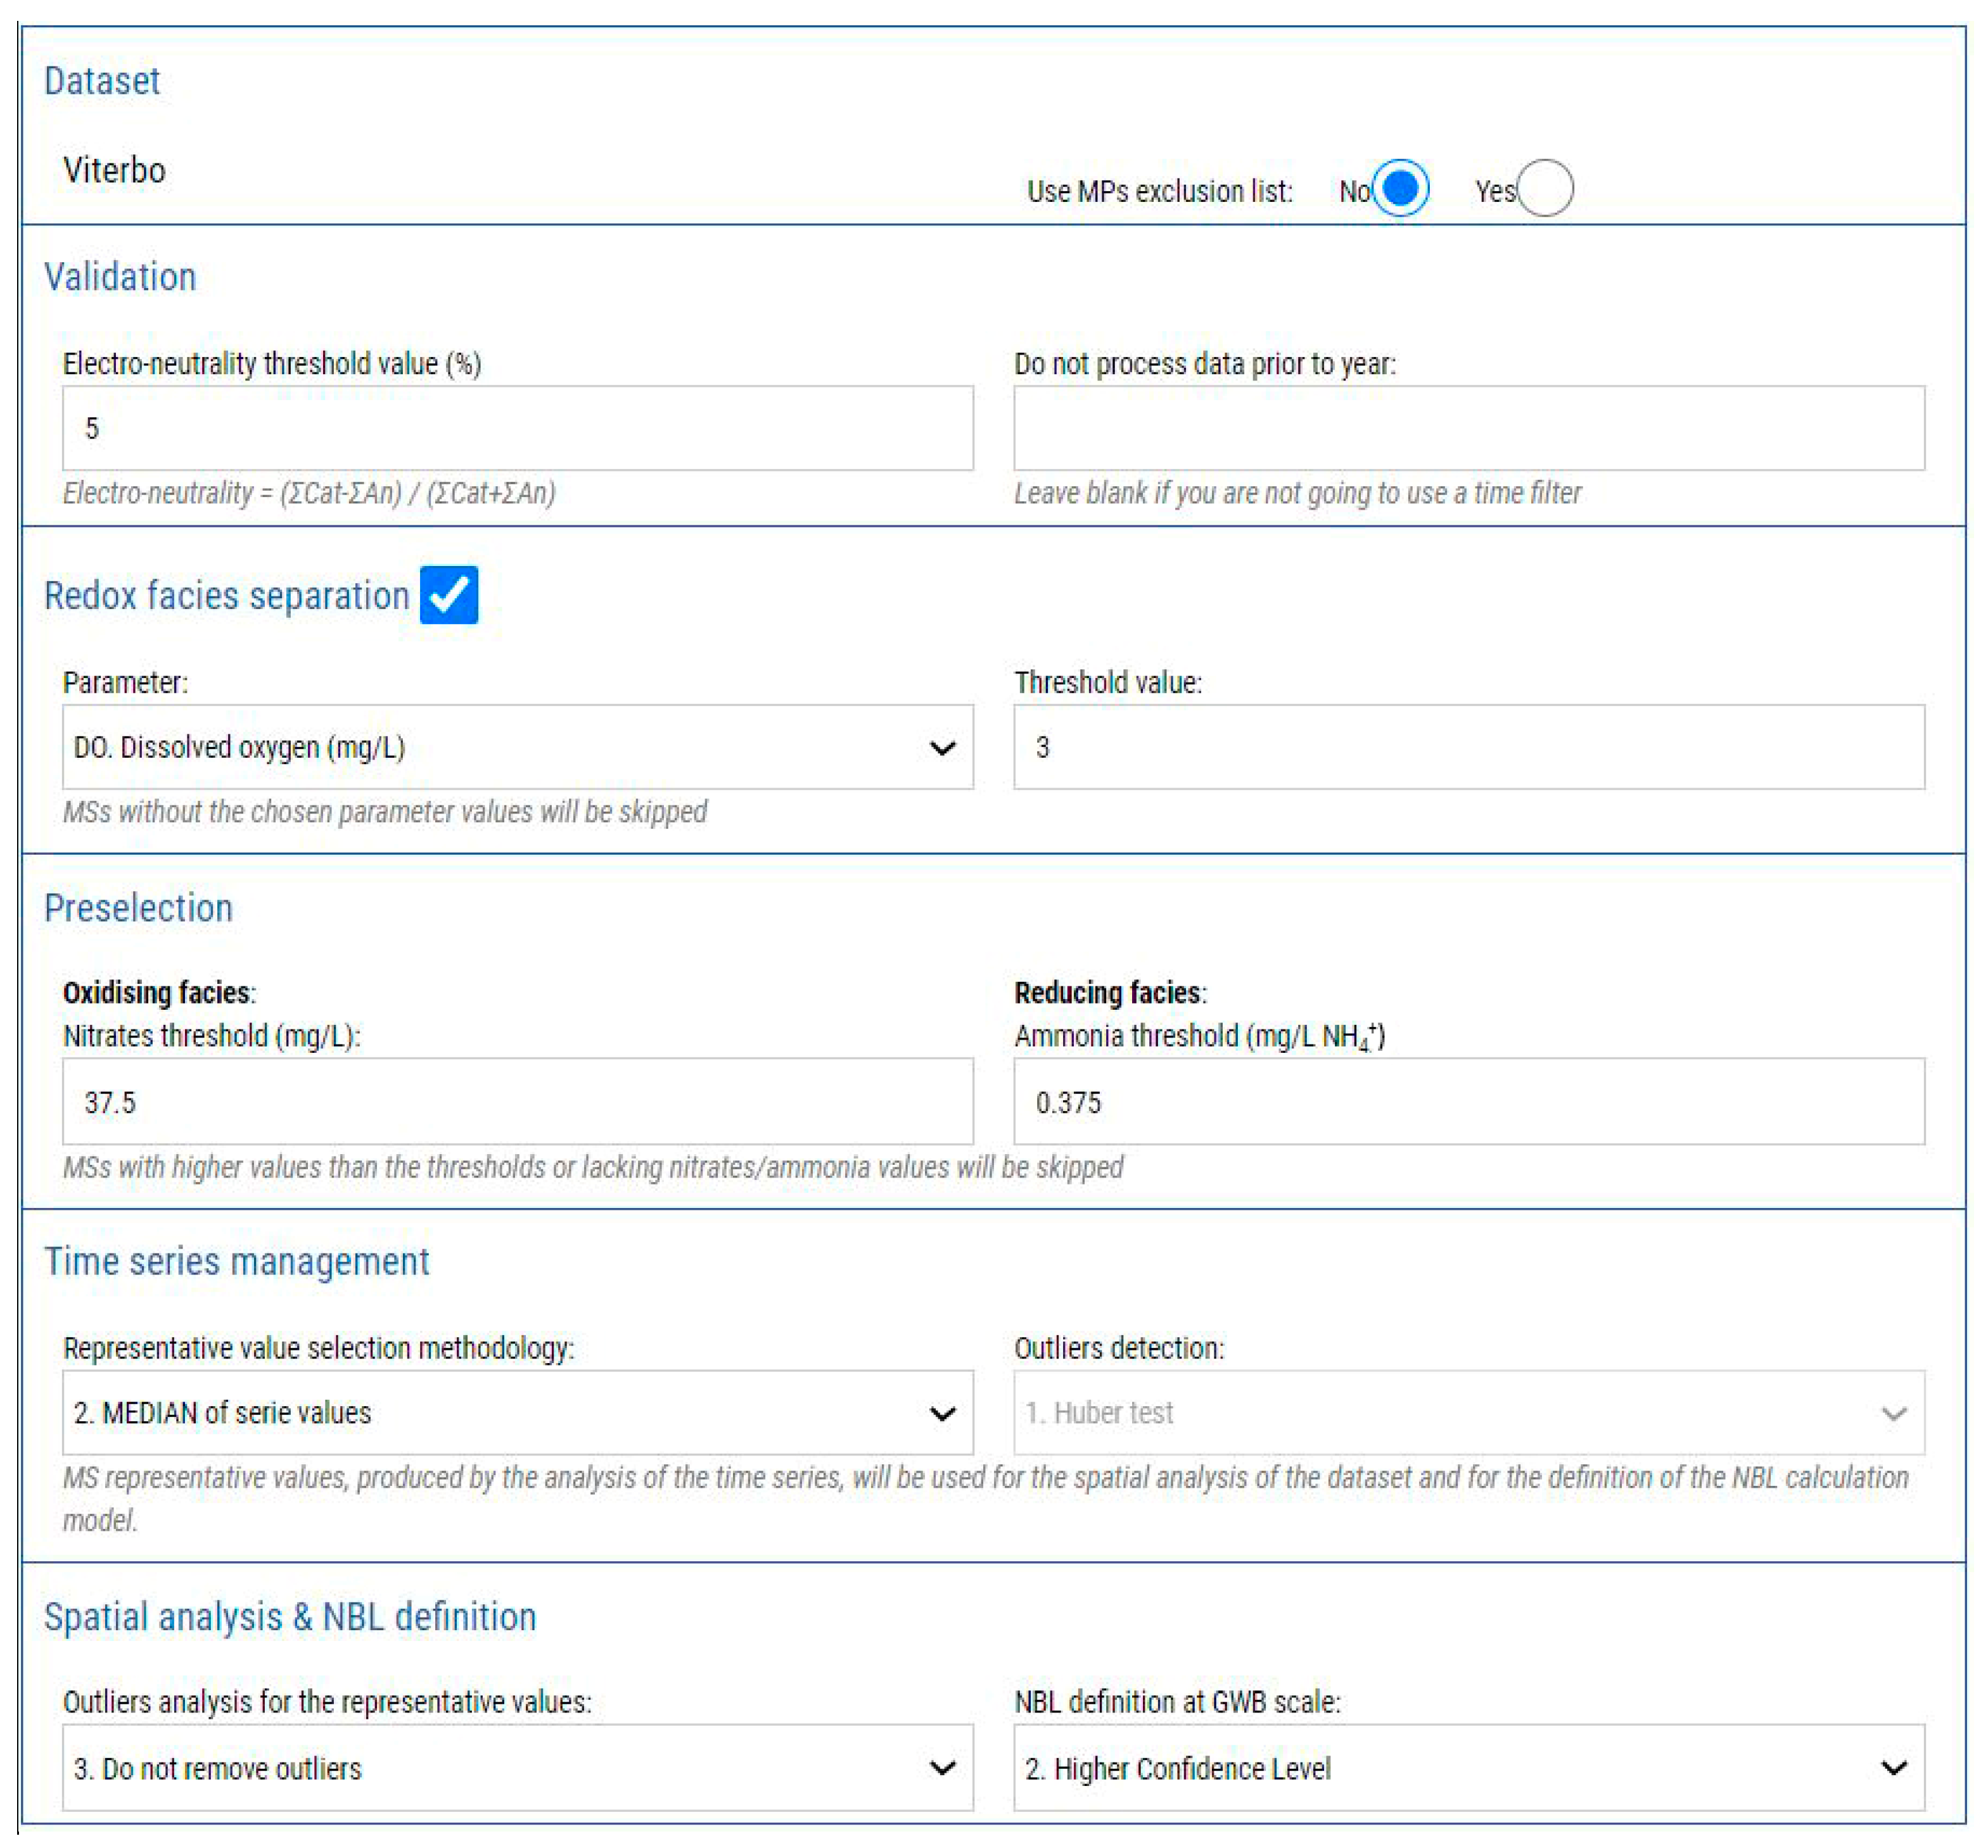Click the Viterbo dataset name
1988x1848 pixels.
[x=114, y=170]
